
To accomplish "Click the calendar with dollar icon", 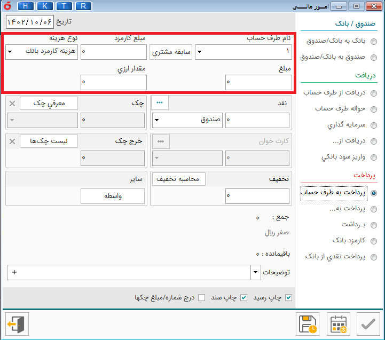I will pos(338,324).
